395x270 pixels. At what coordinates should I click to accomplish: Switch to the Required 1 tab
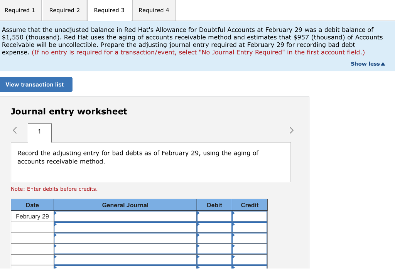click(20, 10)
